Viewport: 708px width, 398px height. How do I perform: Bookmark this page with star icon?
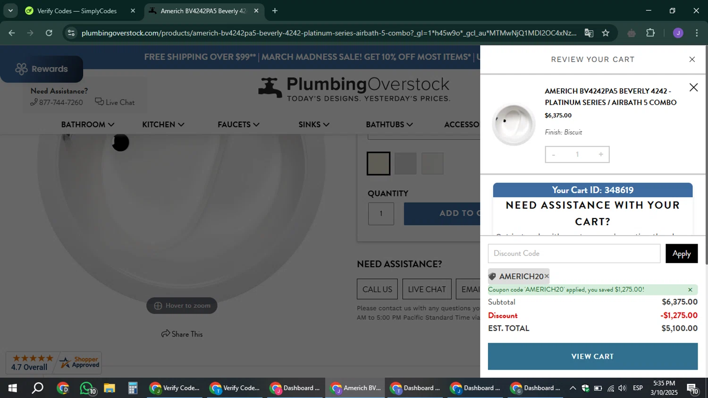pos(606,33)
